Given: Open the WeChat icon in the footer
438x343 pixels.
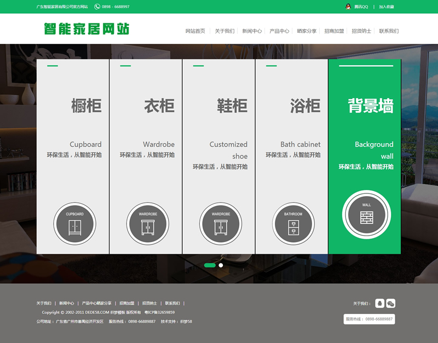Looking at the screenshot, I should click(390, 304).
